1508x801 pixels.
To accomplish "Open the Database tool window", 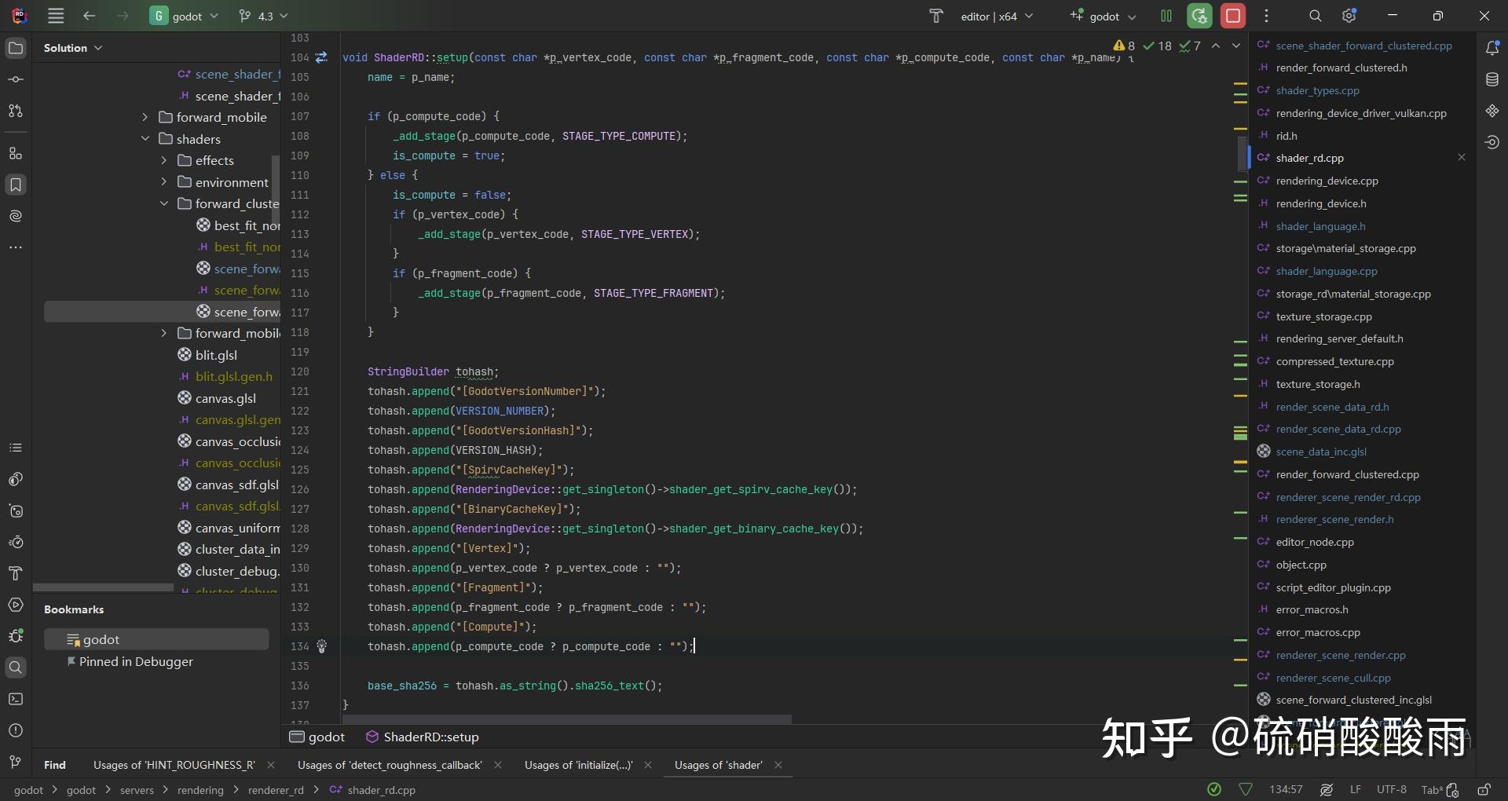I will click(1493, 79).
